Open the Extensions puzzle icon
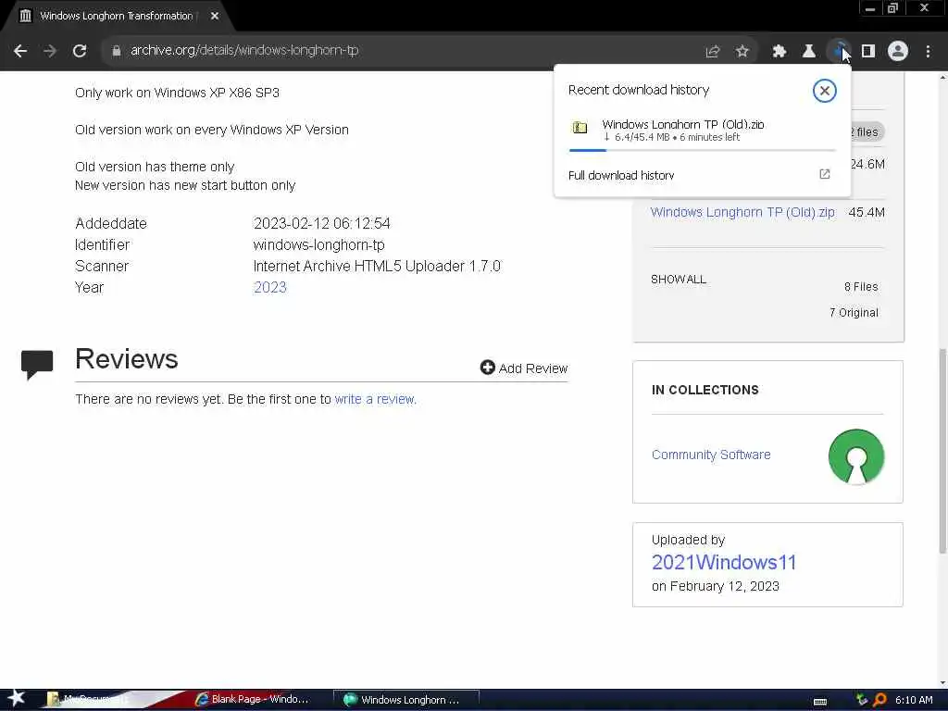 pos(780,52)
